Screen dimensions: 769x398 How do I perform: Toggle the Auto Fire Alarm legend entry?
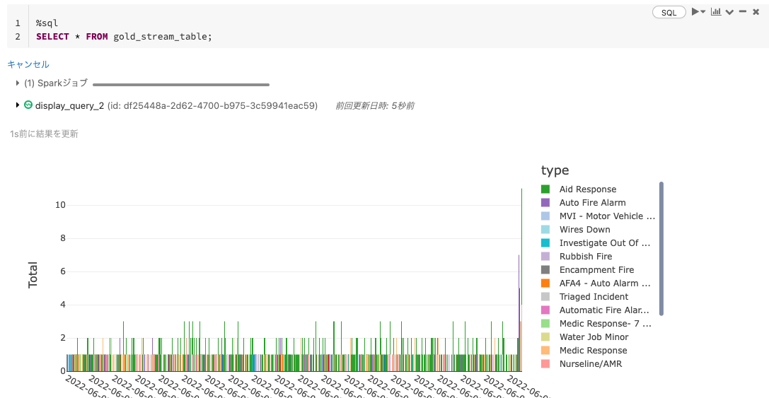coord(592,202)
